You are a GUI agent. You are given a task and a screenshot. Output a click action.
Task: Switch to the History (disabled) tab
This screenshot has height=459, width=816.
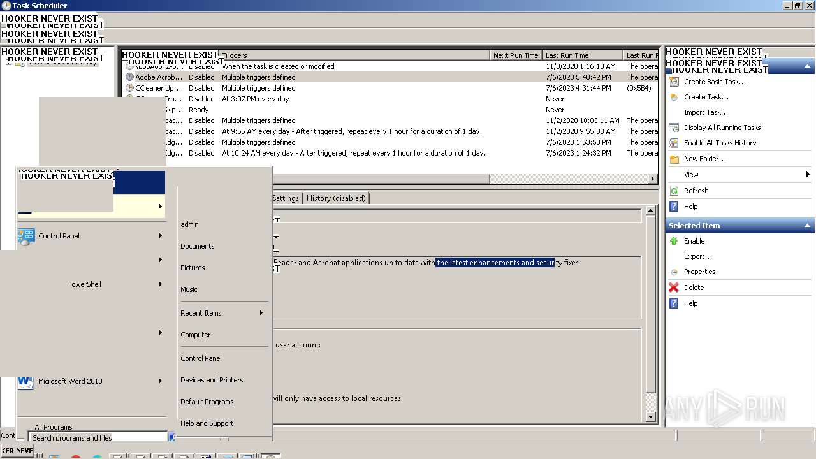[336, 198]
